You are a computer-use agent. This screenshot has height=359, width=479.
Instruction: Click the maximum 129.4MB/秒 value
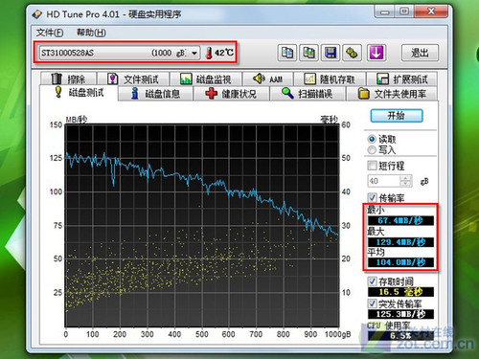(x=400, y=242)
